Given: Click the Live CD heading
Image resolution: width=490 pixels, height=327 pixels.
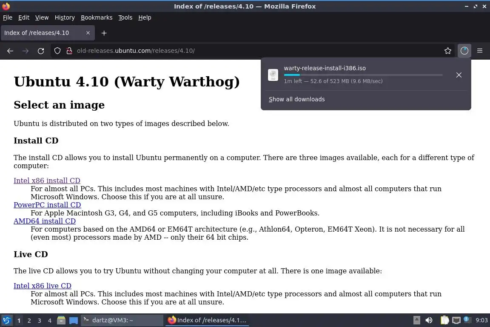Looking at the screenshot, I should [x=31, y=254].
